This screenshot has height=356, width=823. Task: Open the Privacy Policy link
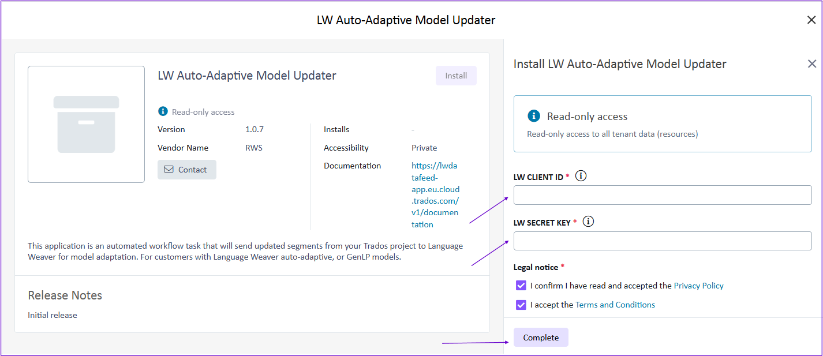[698, 286]
